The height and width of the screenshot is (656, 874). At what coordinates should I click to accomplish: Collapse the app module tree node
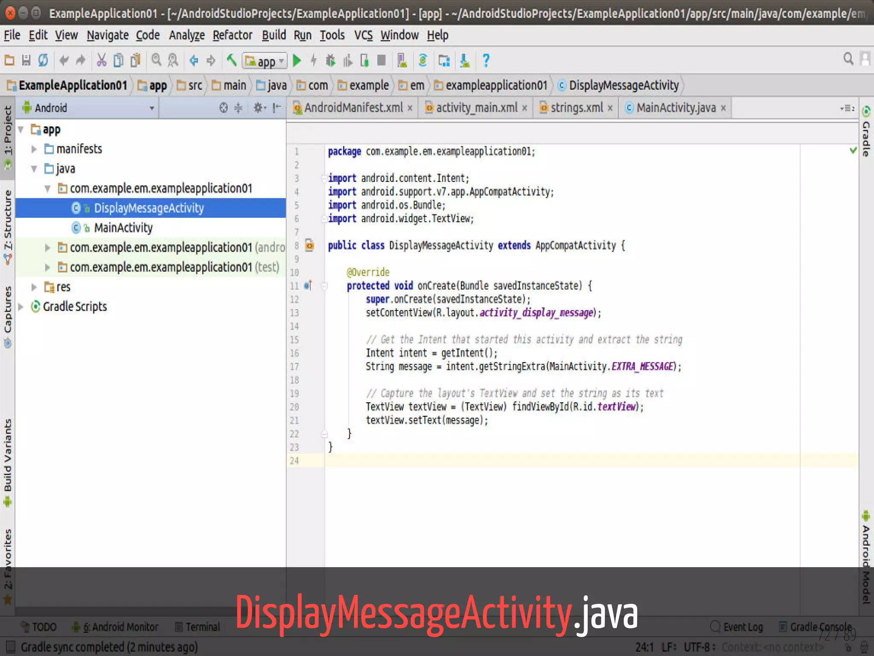coord(20,129)
